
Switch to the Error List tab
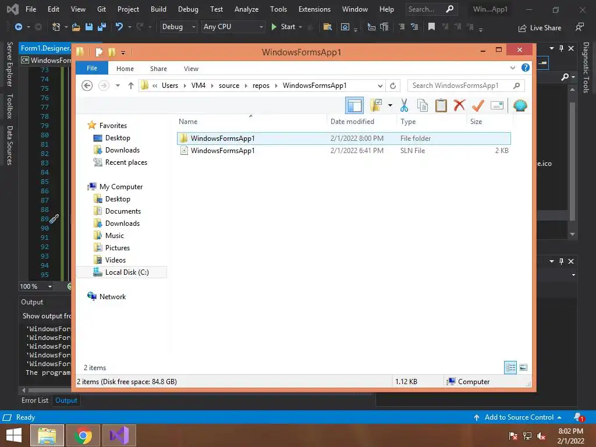tap(35, 400)
